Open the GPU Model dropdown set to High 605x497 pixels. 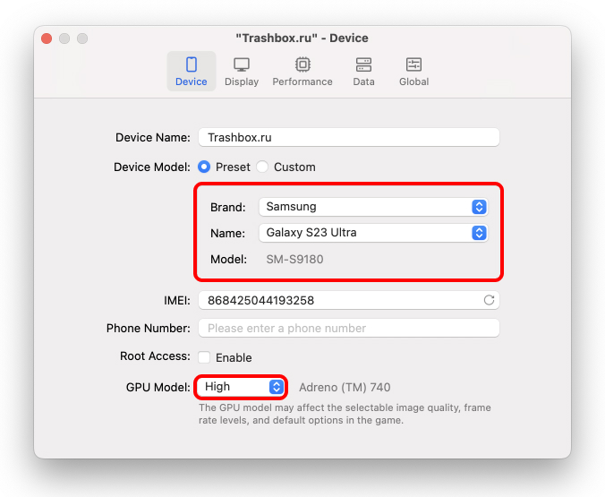pos(241,387)
